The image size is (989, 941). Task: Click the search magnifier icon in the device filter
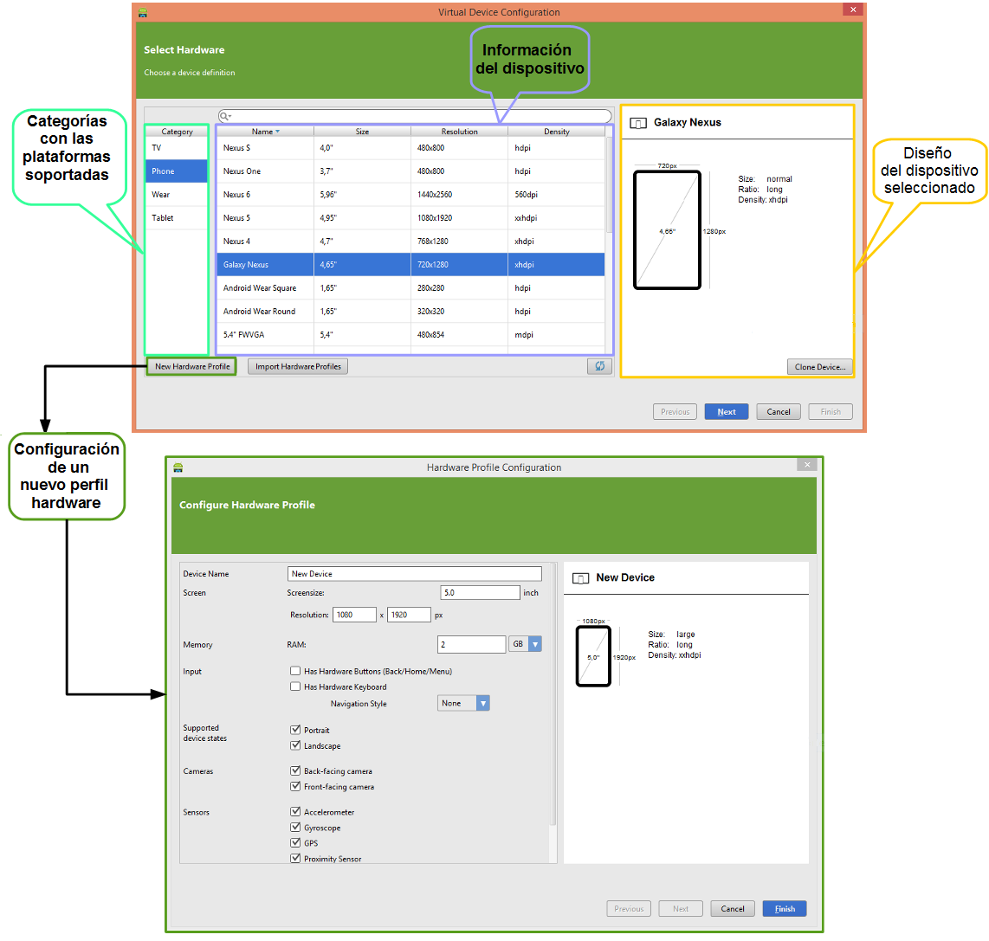pos(224,117)
